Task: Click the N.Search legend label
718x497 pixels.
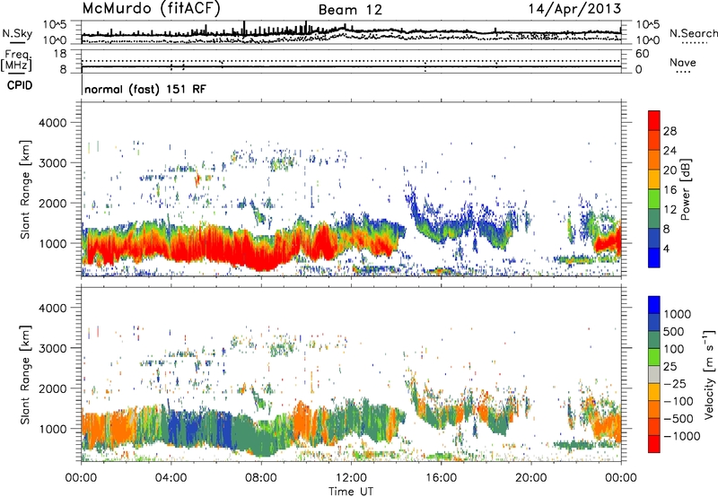Action: [x=693, y=33]
